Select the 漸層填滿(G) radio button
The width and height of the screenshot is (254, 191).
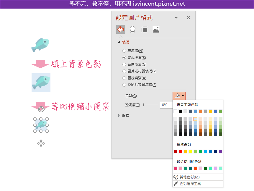pyautogui.click(x=124, y=64)
